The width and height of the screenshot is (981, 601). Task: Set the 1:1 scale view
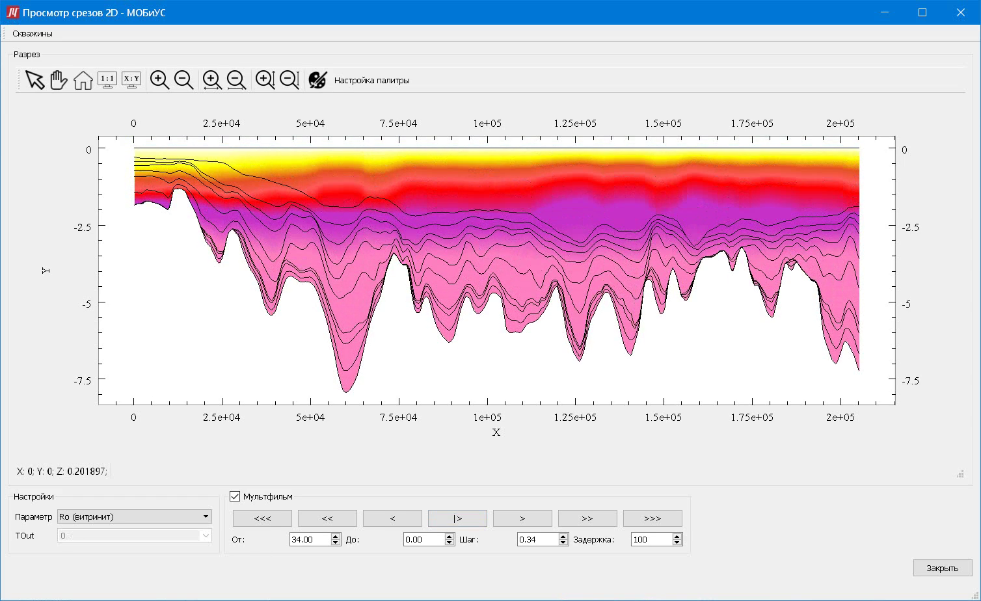(107, 80)
